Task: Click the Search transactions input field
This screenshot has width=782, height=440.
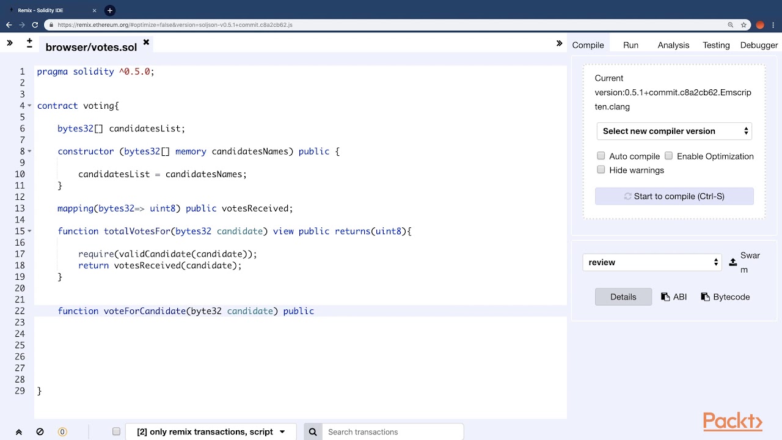Action: tap(392, 432)
